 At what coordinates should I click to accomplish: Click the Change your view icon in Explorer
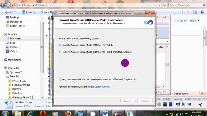[x=184, y=12]
